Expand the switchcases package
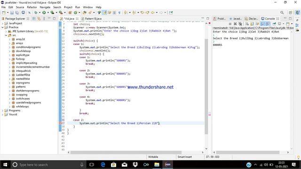The height and width of the screenshot is (169, 301). coord(9,99)
